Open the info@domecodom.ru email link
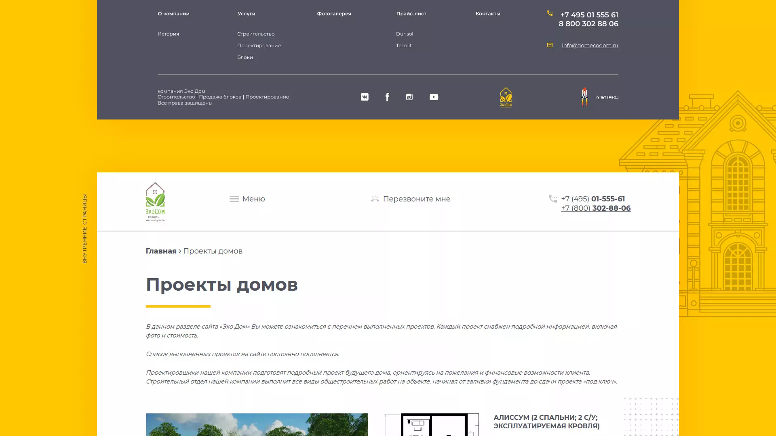 click(x=590, y=45)
